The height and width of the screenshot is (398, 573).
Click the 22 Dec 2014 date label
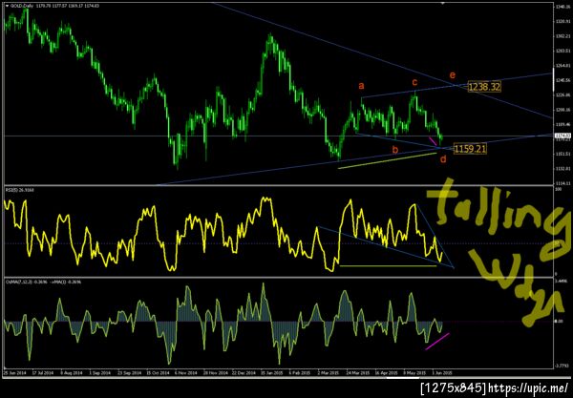[x=243, y=373]
